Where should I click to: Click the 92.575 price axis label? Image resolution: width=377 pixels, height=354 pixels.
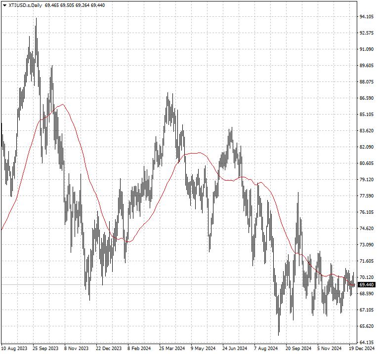tap(367, 33)
